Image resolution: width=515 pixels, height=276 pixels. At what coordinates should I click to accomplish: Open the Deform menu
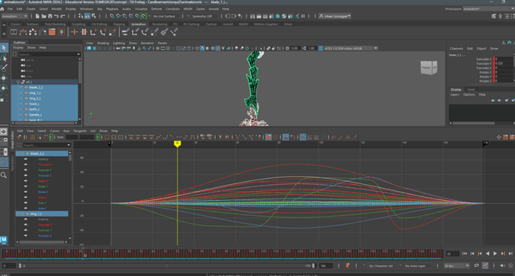[157, 9]
